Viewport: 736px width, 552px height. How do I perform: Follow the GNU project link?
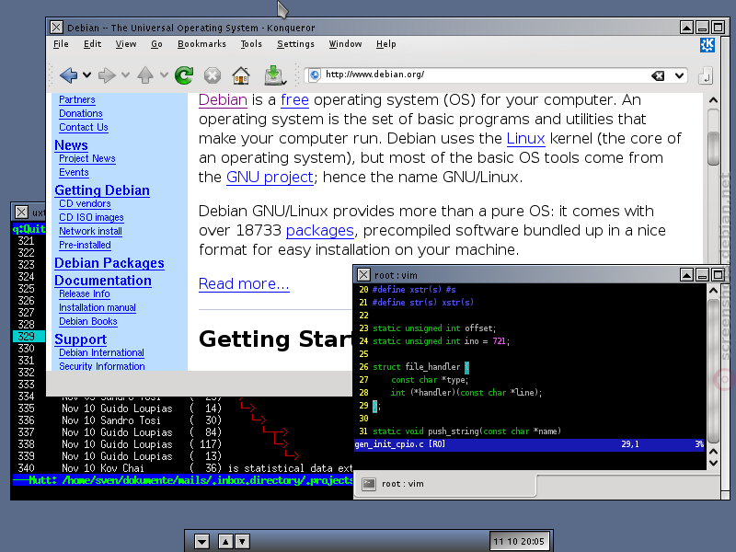pyautogui.click(x=270, y=177)
